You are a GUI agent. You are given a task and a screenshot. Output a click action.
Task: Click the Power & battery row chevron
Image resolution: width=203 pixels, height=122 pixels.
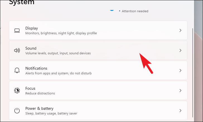180,111
